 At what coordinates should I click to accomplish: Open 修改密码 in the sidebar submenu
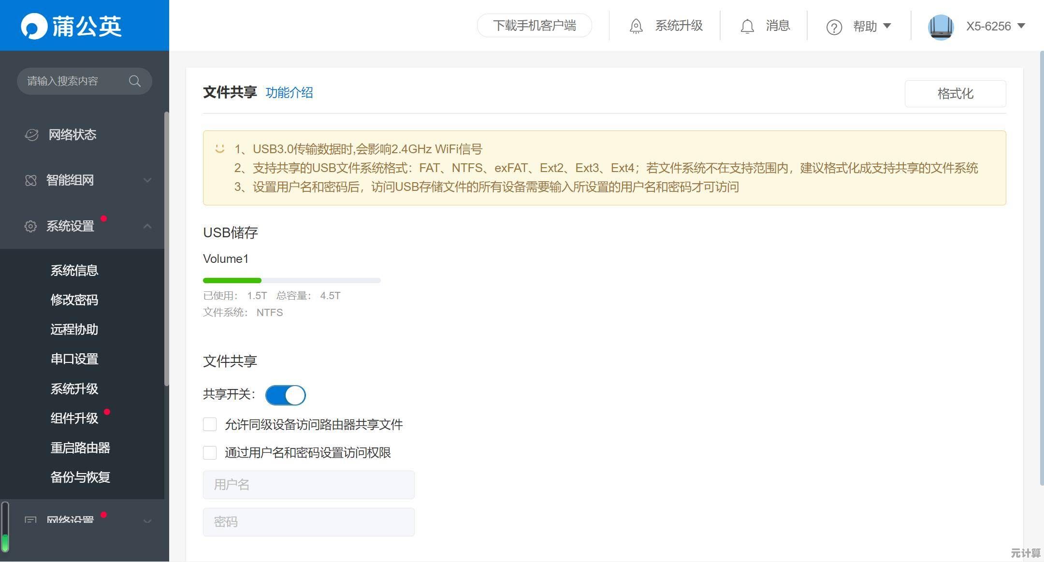tap(74, 300)
